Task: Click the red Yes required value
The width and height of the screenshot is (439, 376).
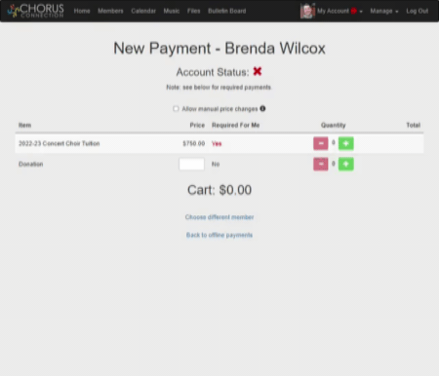Action: 217,144
